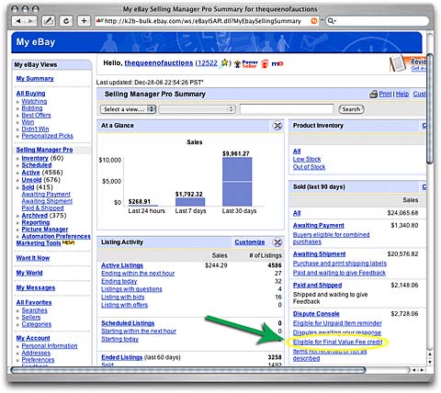The height and width of the screenshot is (393, 441).
Task: Open the Inventory (60) link
Action: [x=35, y=158]
